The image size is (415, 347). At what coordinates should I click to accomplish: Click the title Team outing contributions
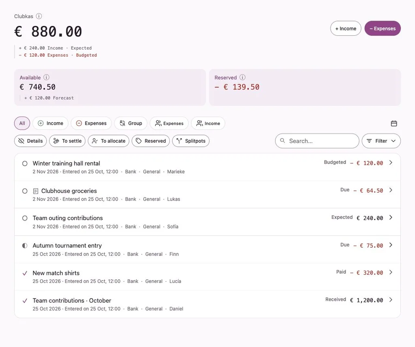68,218
